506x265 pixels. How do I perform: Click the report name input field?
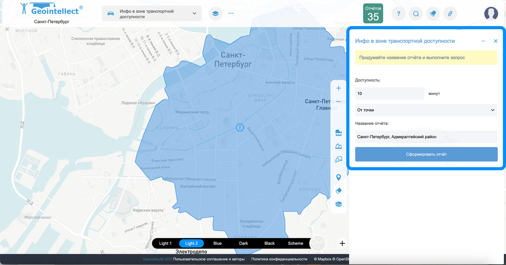(x=426, y=137)
